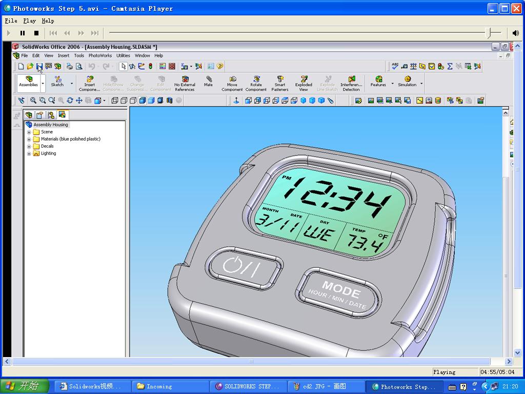Open the Windows Start button
Image resolution: width=525 pixels, height=394 pixels.
(25, 386)
